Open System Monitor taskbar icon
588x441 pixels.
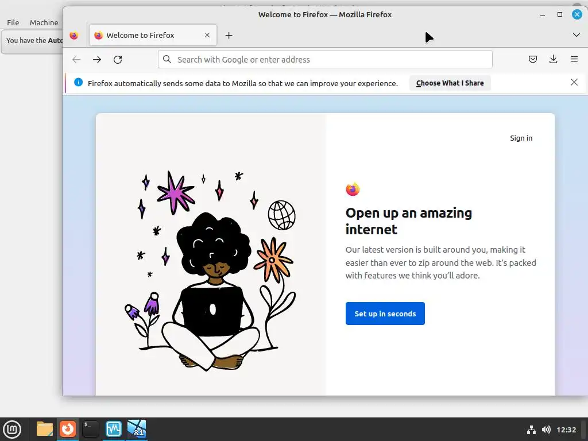(113, 429)
